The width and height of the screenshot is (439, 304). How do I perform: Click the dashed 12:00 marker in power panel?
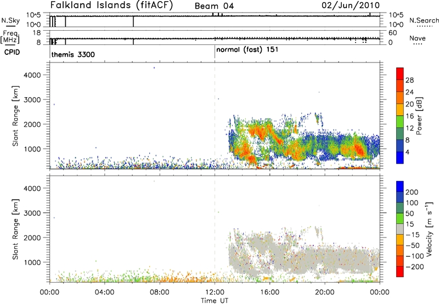pos(215,116)
